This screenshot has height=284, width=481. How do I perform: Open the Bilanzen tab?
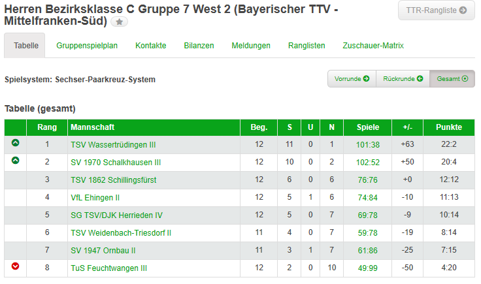[x=199, y=46]
